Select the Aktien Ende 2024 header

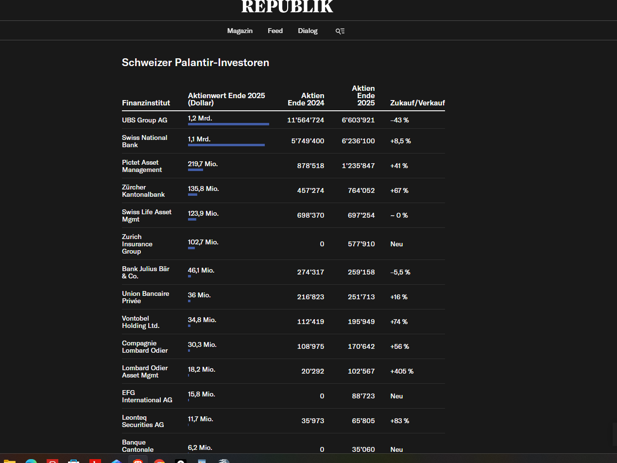[306, 99]
